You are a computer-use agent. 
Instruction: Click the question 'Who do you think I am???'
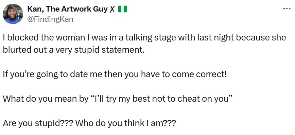(x=126, y=123)
